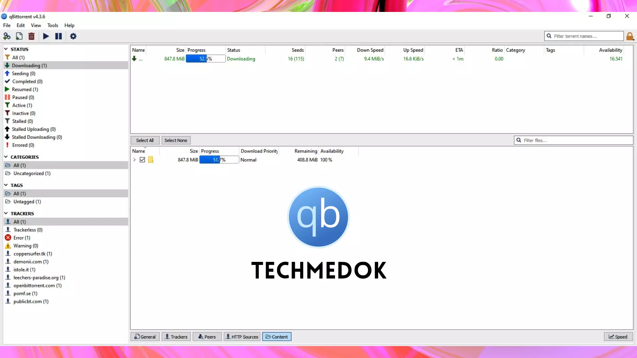Screen dimensions: 637x358
Task: Select the Stalled (0) status filter
Action: point(66,121)
